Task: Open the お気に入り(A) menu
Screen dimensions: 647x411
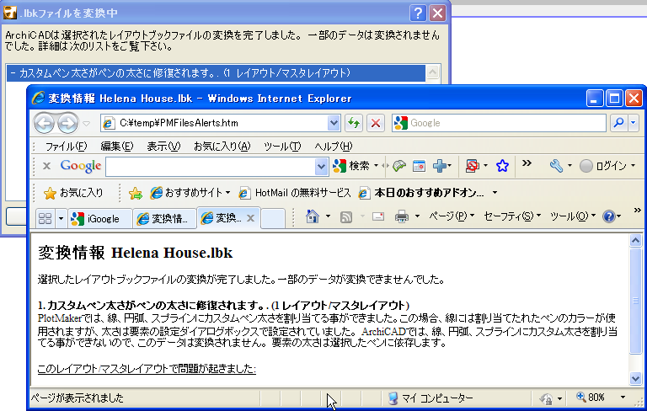Action: click(222, 146)
